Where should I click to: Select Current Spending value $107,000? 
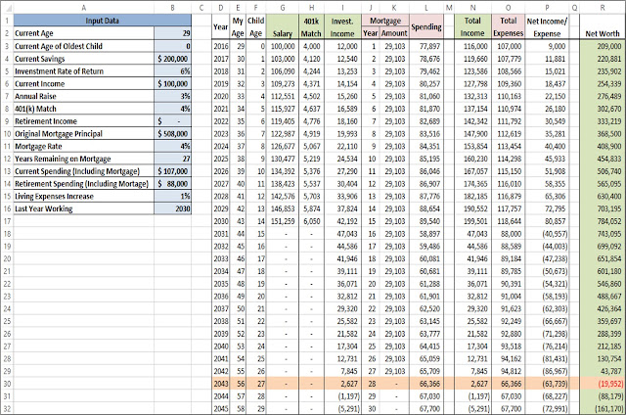pos(172,171)
